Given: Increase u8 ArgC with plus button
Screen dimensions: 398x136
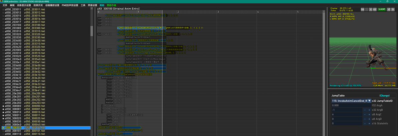Looking at the screenshot, I should (x=369, y=114).
